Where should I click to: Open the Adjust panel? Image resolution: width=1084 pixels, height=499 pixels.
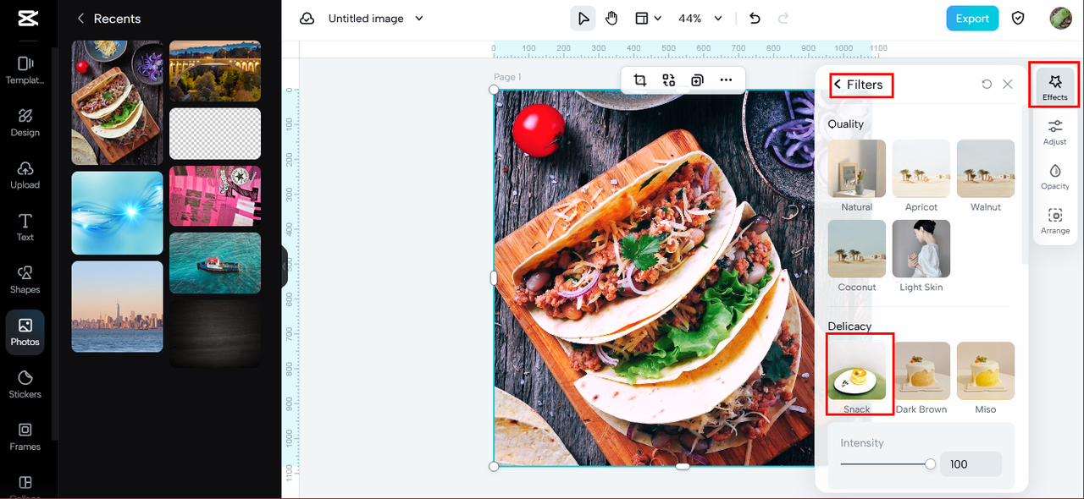pyautogui.click(x=1055, y=132)
